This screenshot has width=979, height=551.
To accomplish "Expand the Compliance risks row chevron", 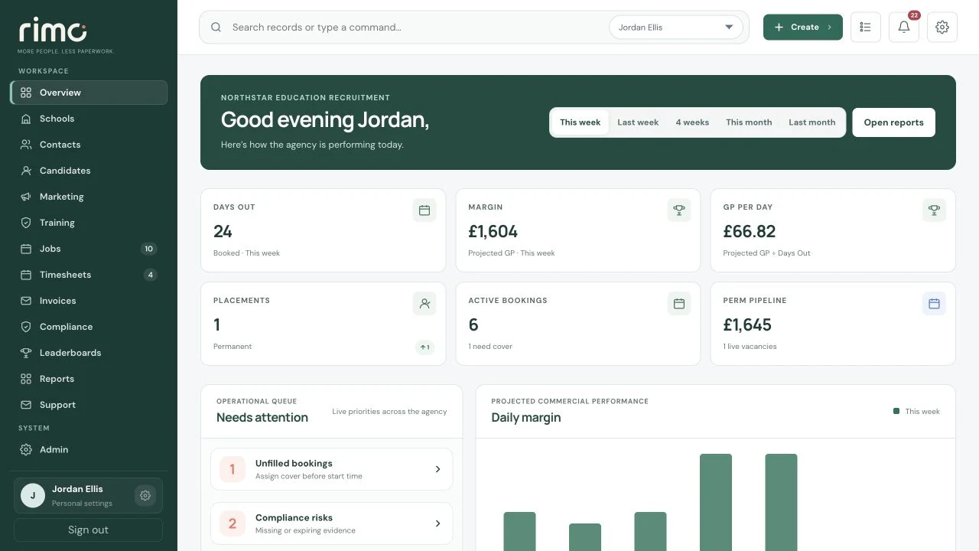I will [x=437, y=523].
